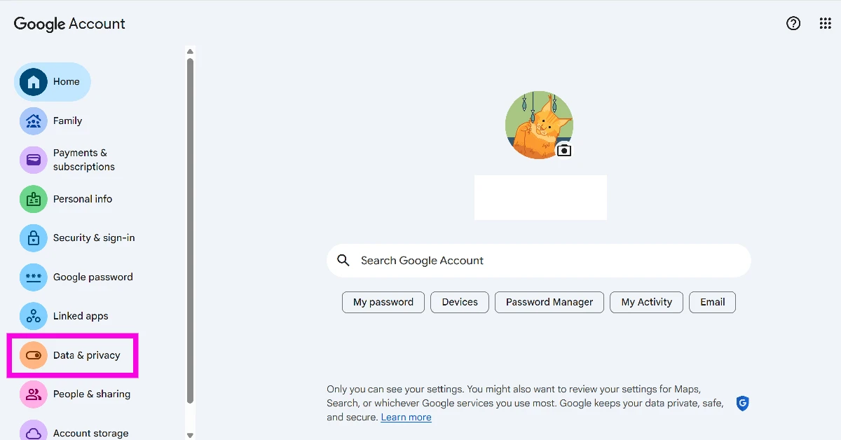This screenshot has width=841, height=440.
Task: Click the Google Account logo
Action: 69,24
